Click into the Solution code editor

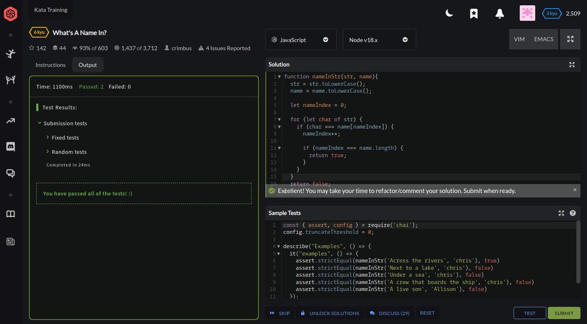tap(423, 127)
